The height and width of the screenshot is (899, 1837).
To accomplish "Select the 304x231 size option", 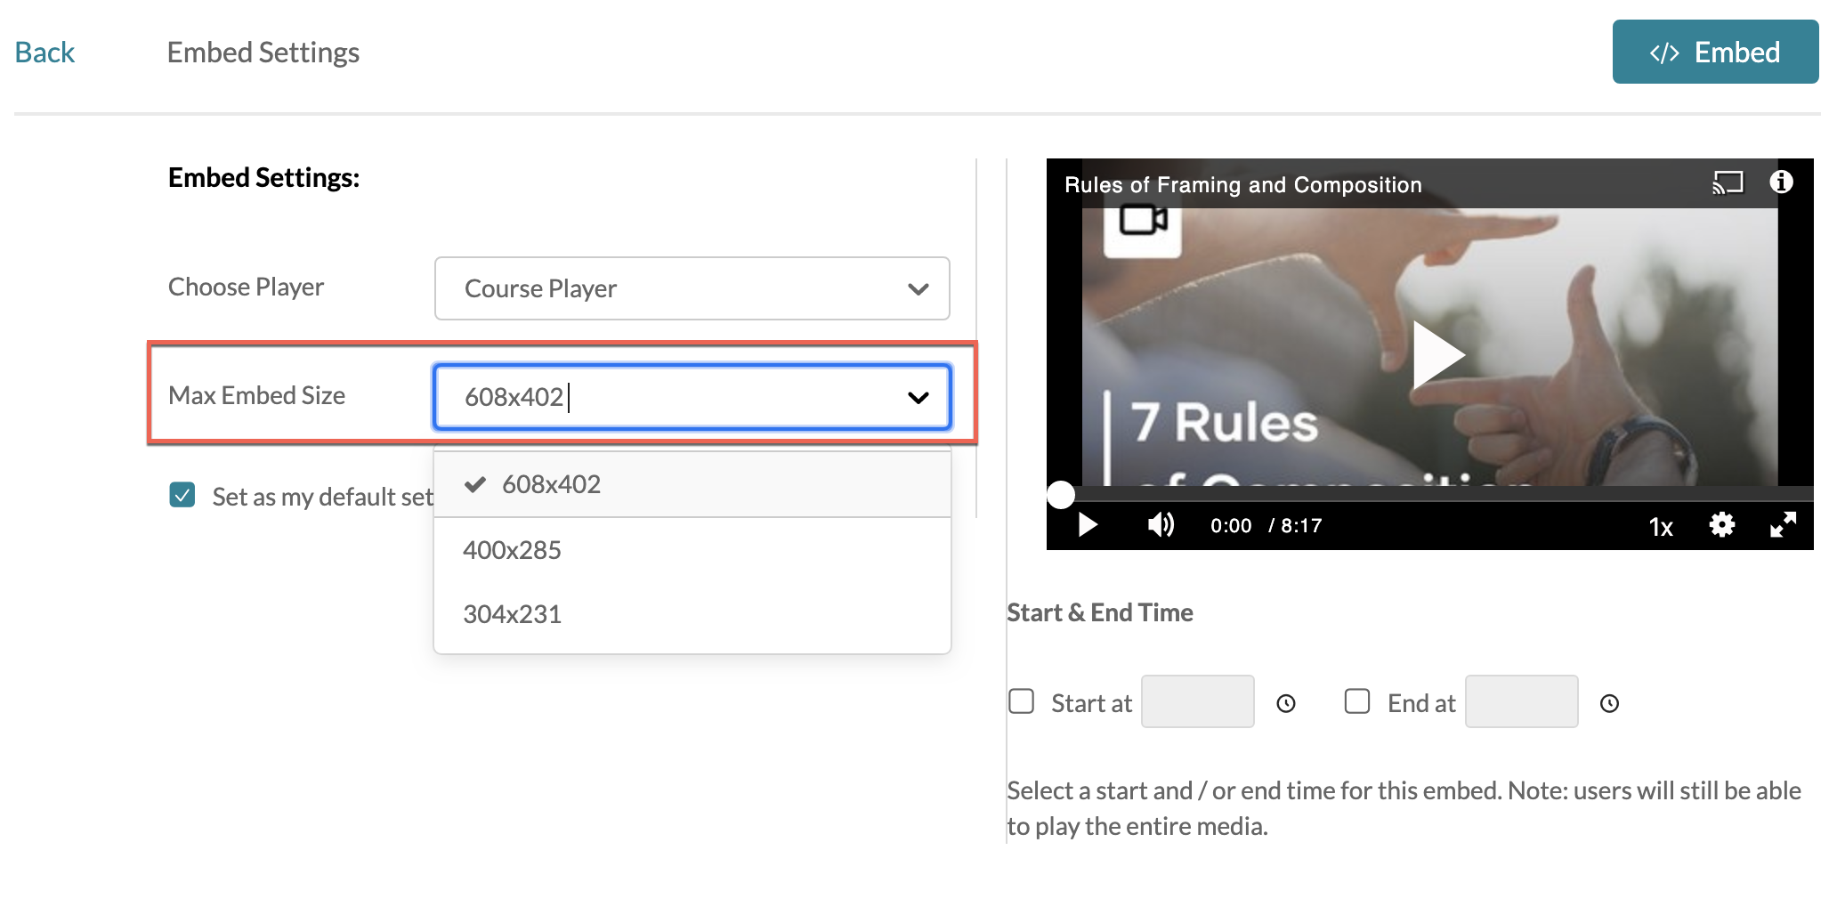I will pyautogui.click(x=513, y=614).
